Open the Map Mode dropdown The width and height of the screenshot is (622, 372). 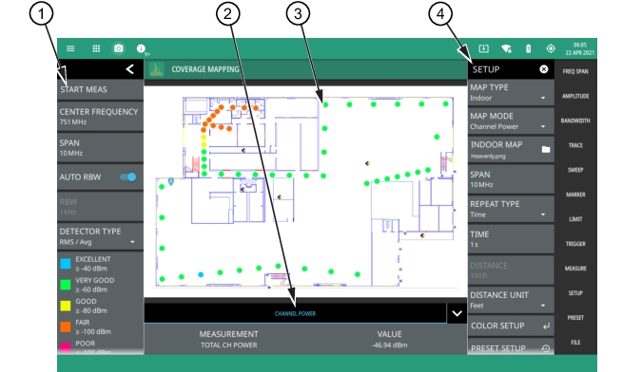pyautogui.click(x=511, y=121)
